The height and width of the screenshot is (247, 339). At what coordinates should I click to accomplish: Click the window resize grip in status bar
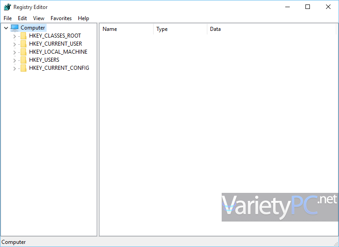(x=336, y=244)
